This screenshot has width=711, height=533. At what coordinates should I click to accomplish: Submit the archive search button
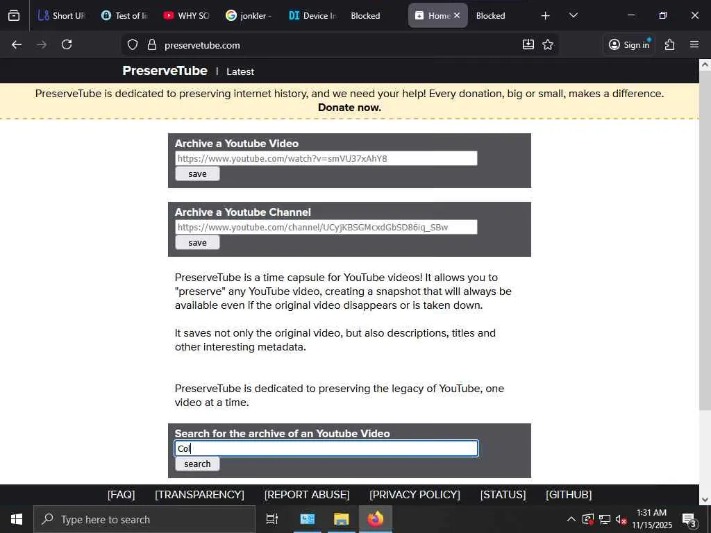tap(197, 464)
